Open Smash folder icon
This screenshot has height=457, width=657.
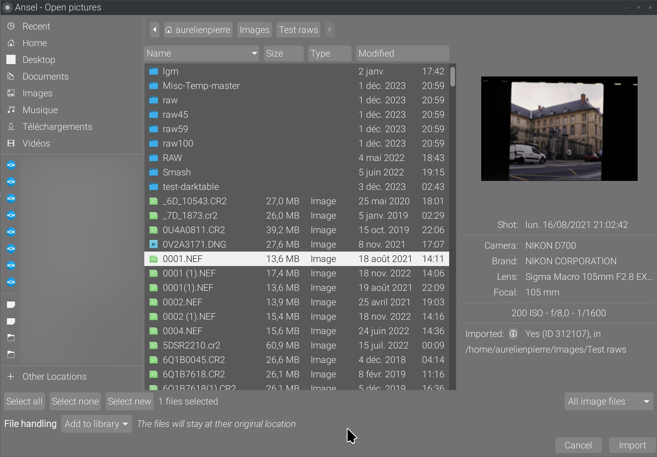tap(154, 172)
